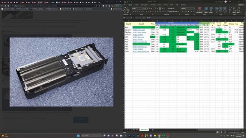Click Increase Font Size icon
The width and height of the screenshot is (246, 138).
point(149,8)
